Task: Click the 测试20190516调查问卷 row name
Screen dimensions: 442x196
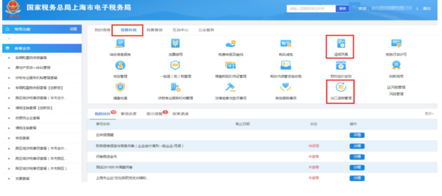Action: point(114,168)
